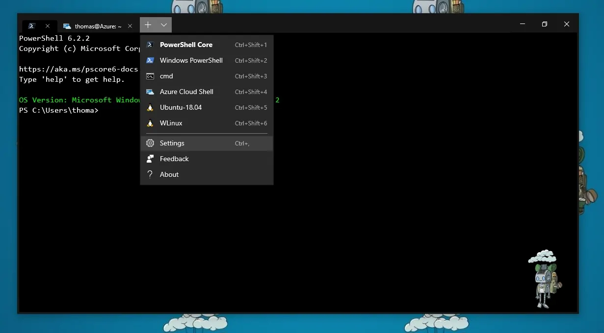Viewport: 604px width, 333px height.
Task: Click the Settings gear icon
Action: [150, 143]
